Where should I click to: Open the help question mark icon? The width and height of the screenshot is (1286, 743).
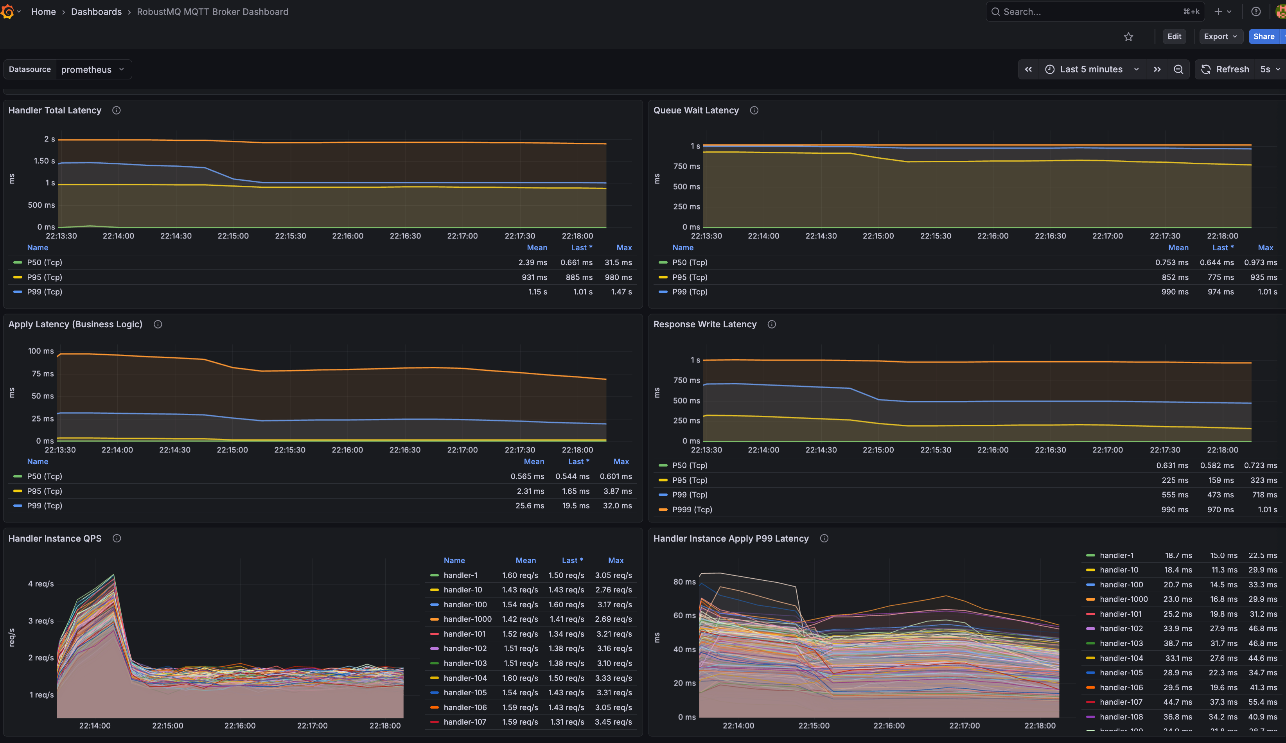pyautogui.click(x=1256, y=11)
